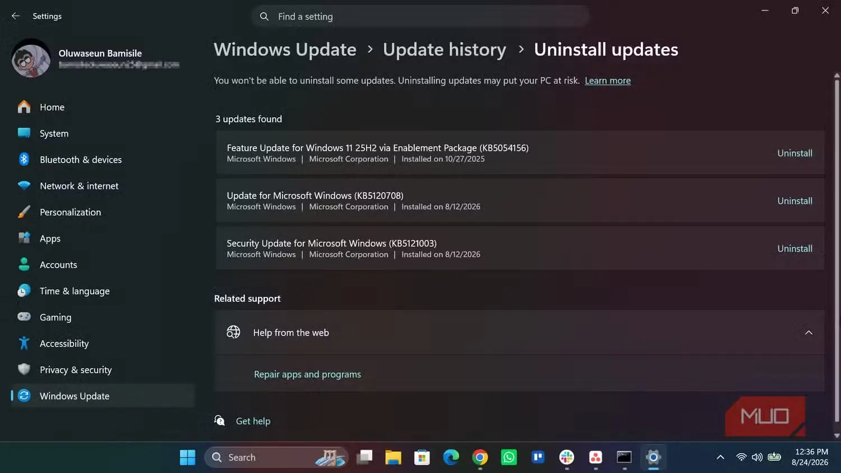Go back using the Settings back arrow
Viewport: 841px width, 473px height.
(16, 16)
